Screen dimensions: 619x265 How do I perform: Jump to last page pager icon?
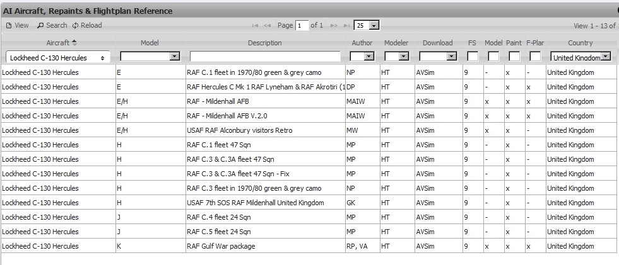tap(346, 26)
